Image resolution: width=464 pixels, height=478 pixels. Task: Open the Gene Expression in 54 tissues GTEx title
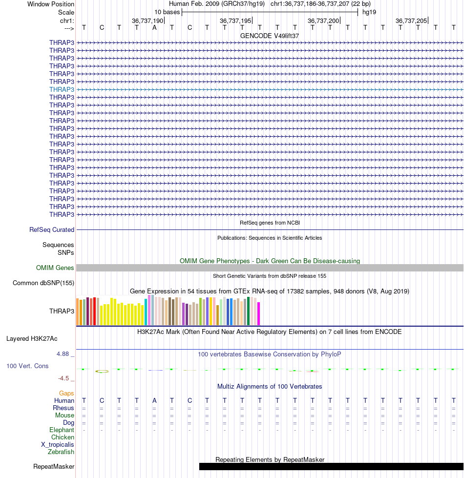(x=270, y=291)
